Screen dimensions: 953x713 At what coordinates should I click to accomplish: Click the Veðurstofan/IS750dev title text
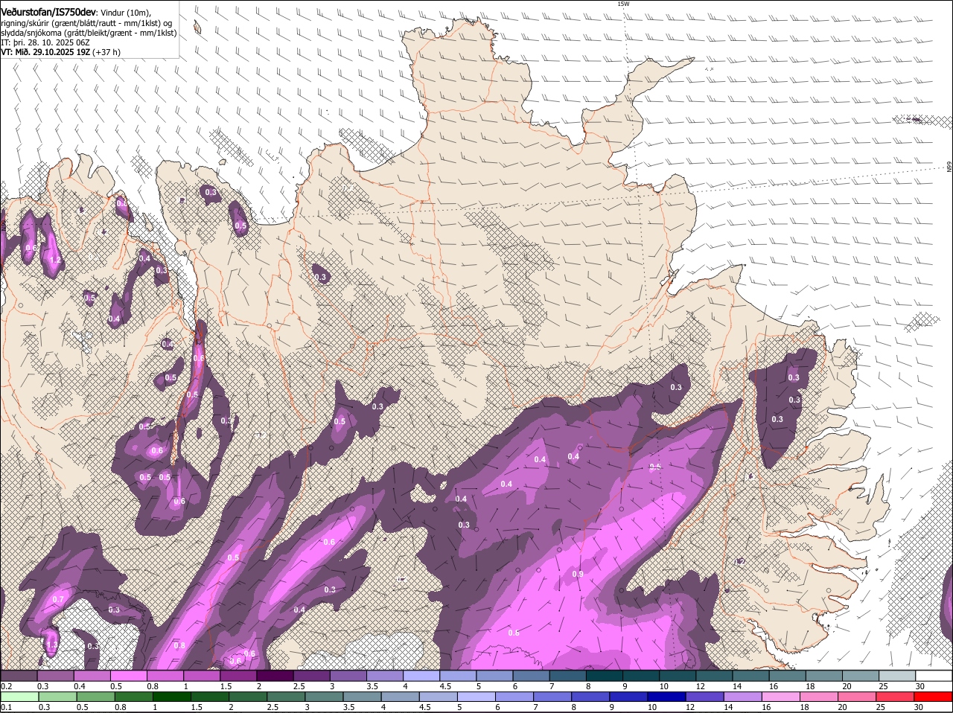(x=48, y=12)
